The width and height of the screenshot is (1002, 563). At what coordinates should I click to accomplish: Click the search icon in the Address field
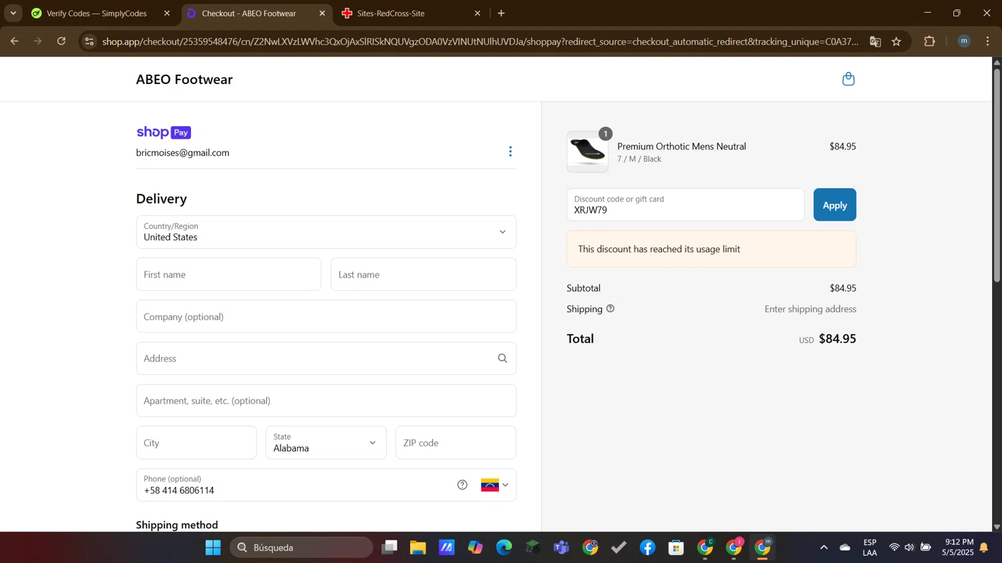tap(502, 358)
